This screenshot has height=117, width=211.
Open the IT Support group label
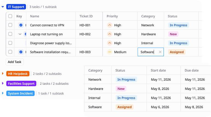pos(16,7)
